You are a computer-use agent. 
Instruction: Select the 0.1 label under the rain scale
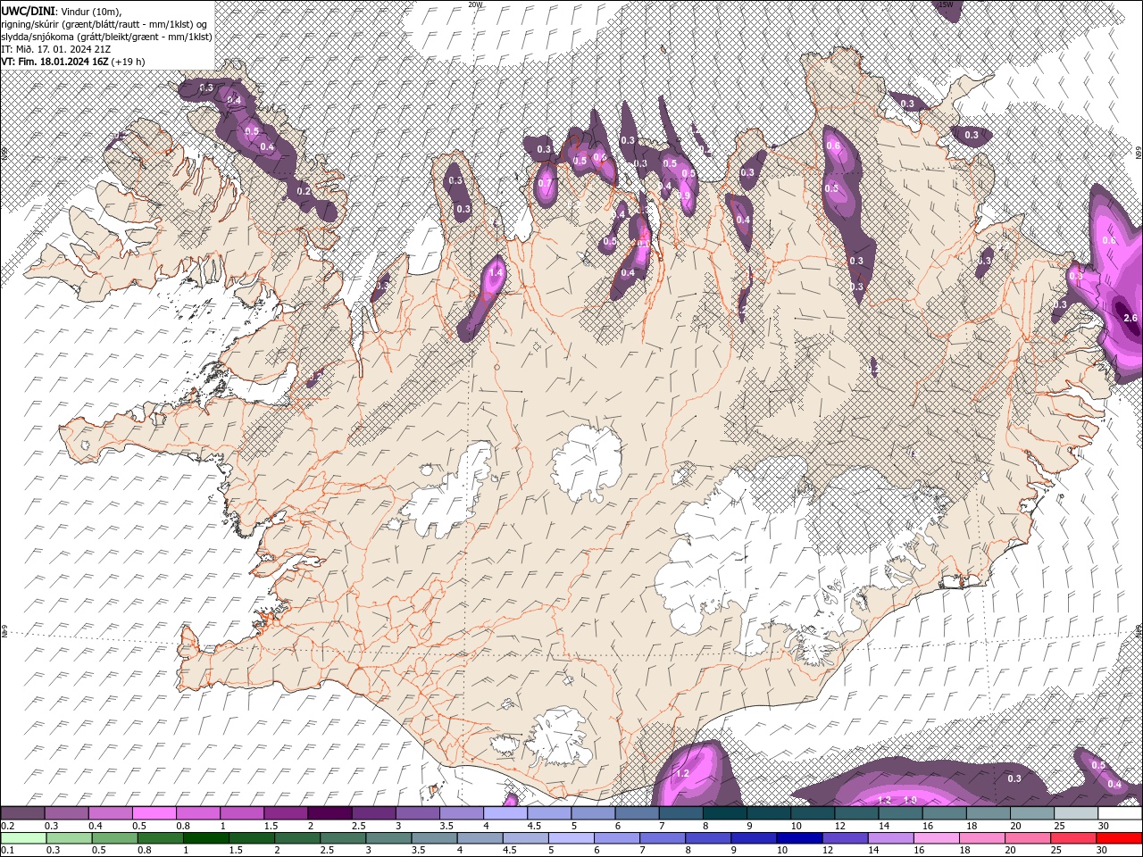point(8,851)
